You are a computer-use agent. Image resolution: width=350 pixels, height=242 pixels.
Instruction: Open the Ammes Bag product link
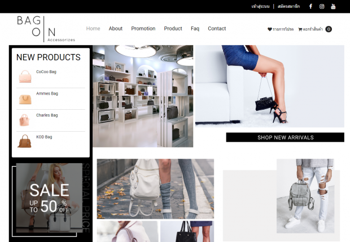47,93
